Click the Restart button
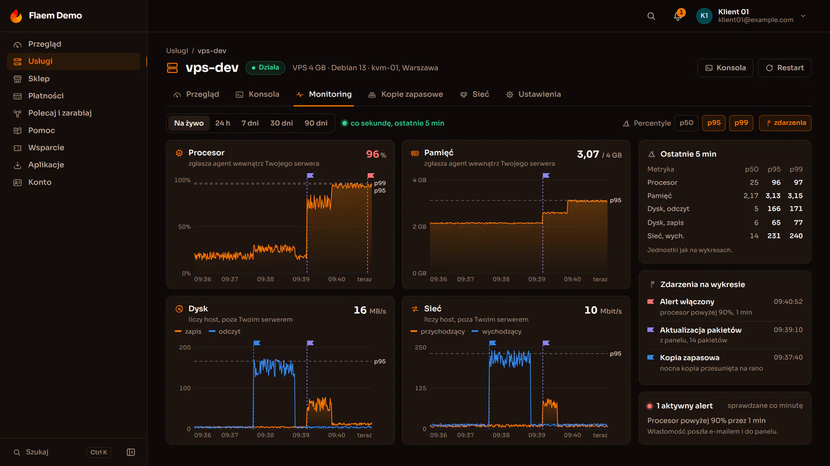 pyautogui.click(x=785, y=68)
